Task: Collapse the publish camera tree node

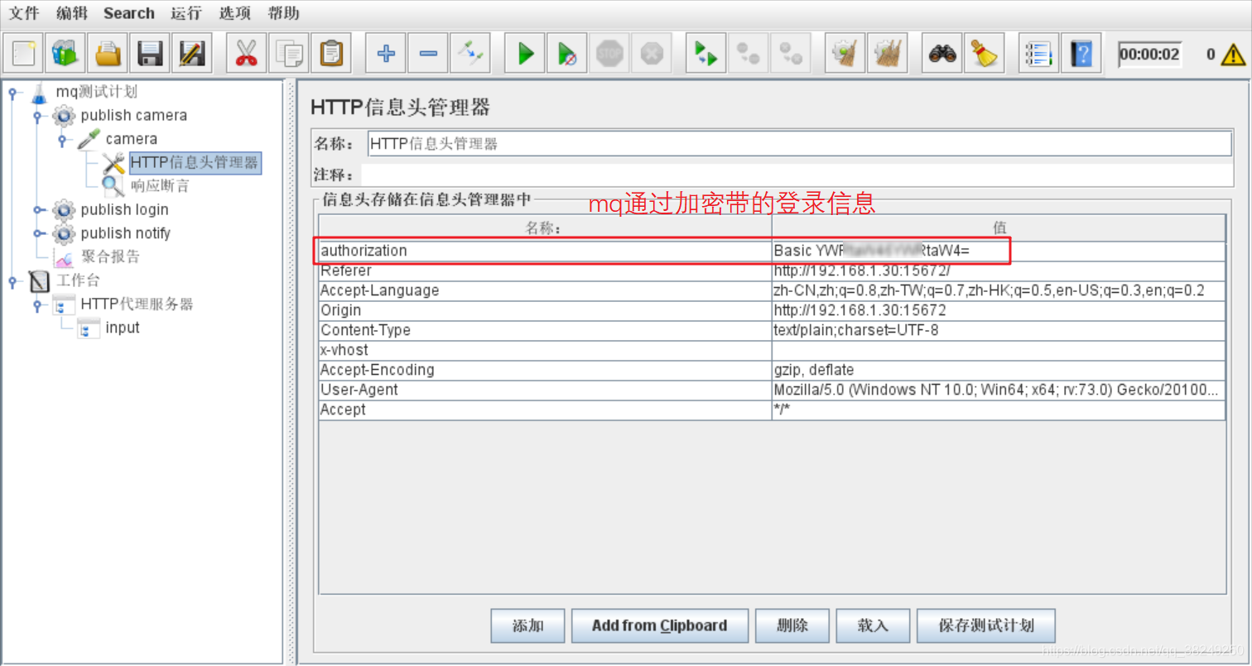Action: tap(36, 116)
